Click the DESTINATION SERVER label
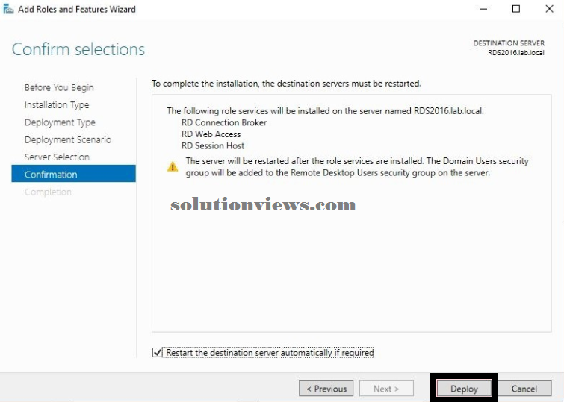This screenshot has width=564, height=402. (509, 43)
